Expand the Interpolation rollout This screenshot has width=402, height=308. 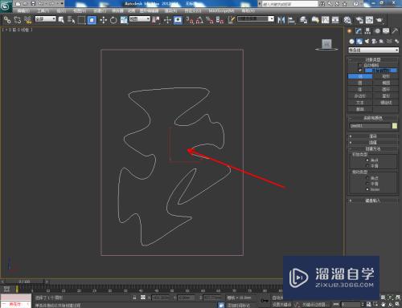pyautogui.click(x=373, y=143)
